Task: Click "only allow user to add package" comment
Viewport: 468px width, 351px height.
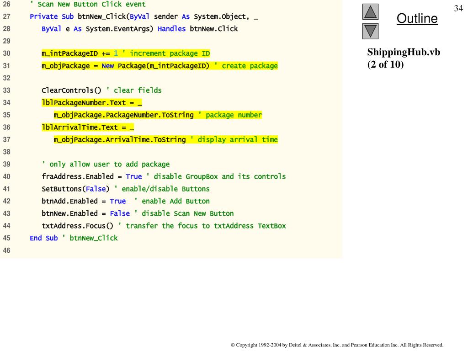Action: (x=106, y=164)
